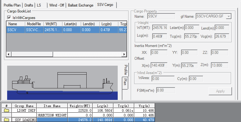Open the Ballast Exchange tab

click(x=80, y=5)
